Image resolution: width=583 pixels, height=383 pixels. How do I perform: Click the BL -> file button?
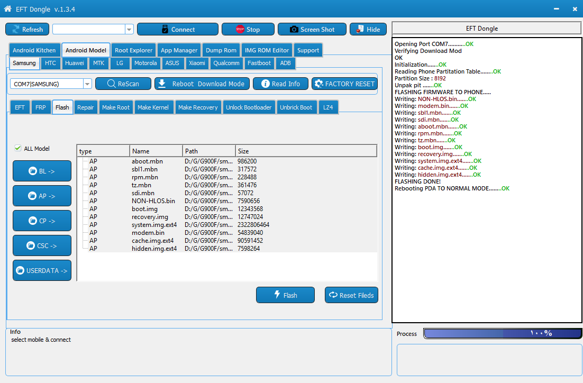[x=42, y=171]
